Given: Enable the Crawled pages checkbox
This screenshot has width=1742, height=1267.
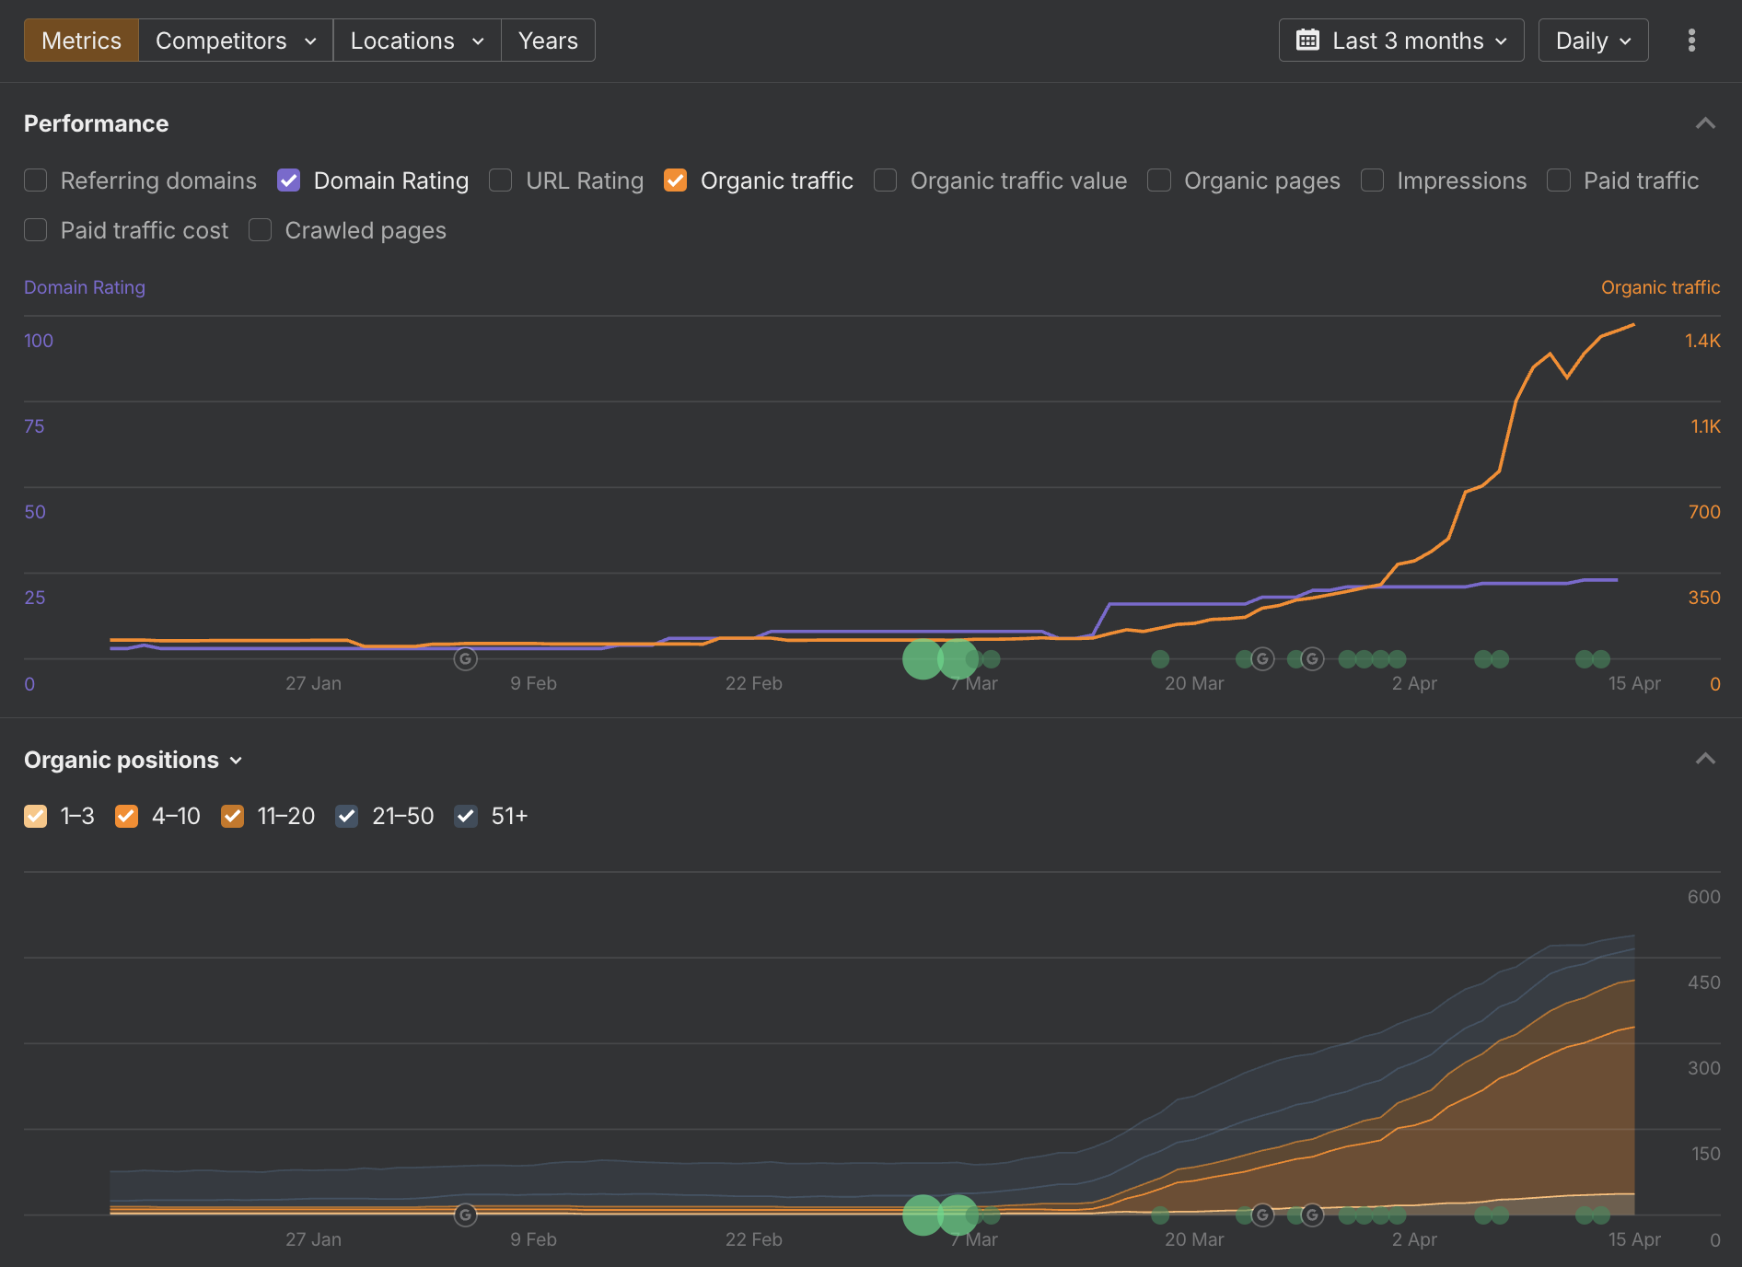Looking at the screenshot, I should [261, 230].
